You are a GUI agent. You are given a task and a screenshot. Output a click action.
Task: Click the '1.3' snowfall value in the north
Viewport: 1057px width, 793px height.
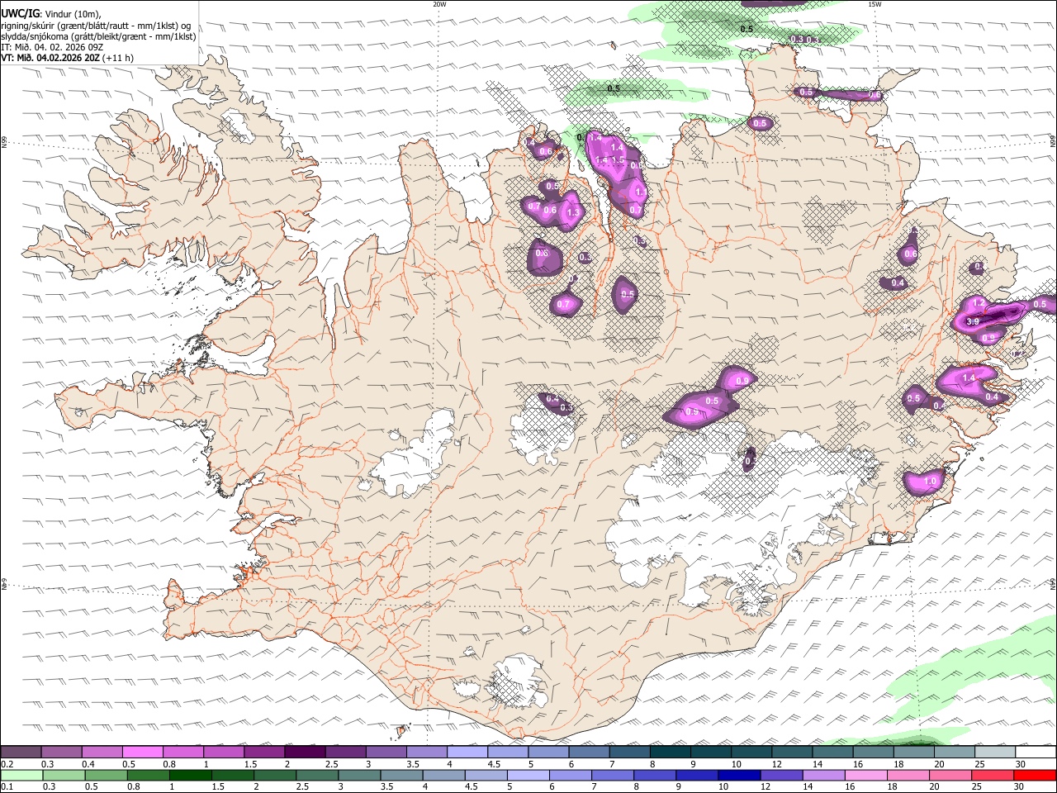click(x=574, y=212)
